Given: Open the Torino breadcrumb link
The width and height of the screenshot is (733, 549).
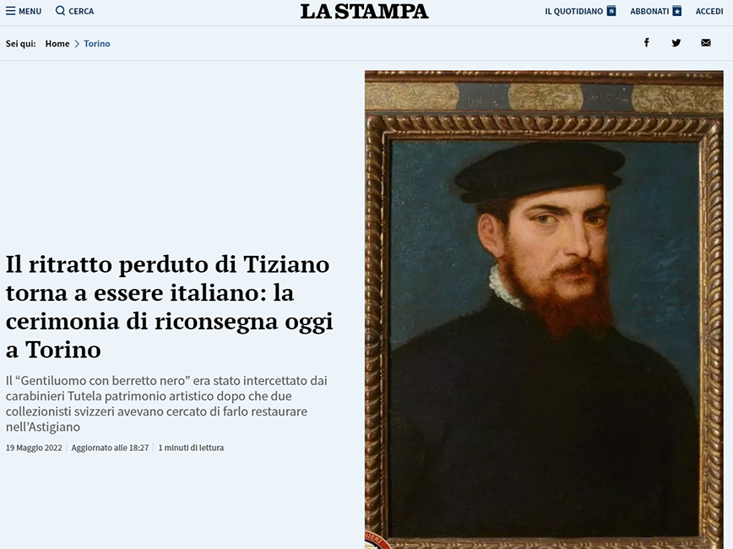Looking at the screenshot, I should pyautogui.click(x=97, y=43).
